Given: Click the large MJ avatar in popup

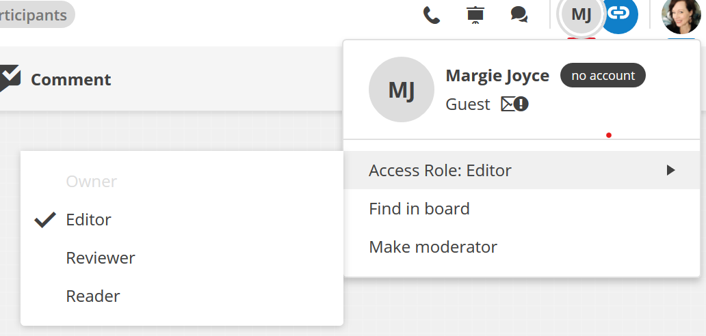Looking at the screenshot, I should [401, 89].
